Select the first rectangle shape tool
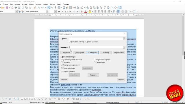The height and width of the screenshot is (104, 185). (x=22, y=99)
